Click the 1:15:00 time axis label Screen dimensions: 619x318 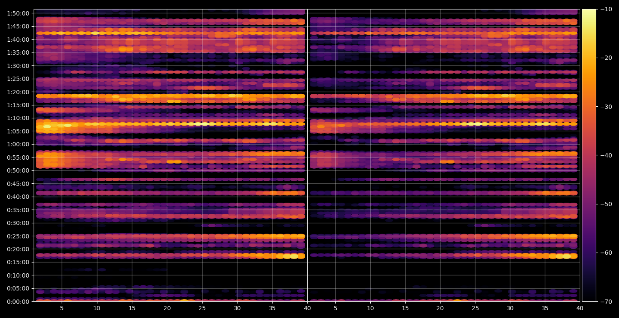pyautogui.click(x=18, y=105)
